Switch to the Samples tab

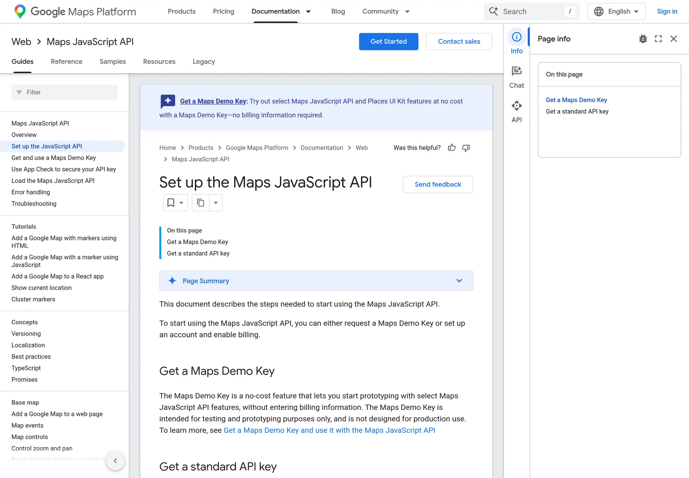pos(113,62)
